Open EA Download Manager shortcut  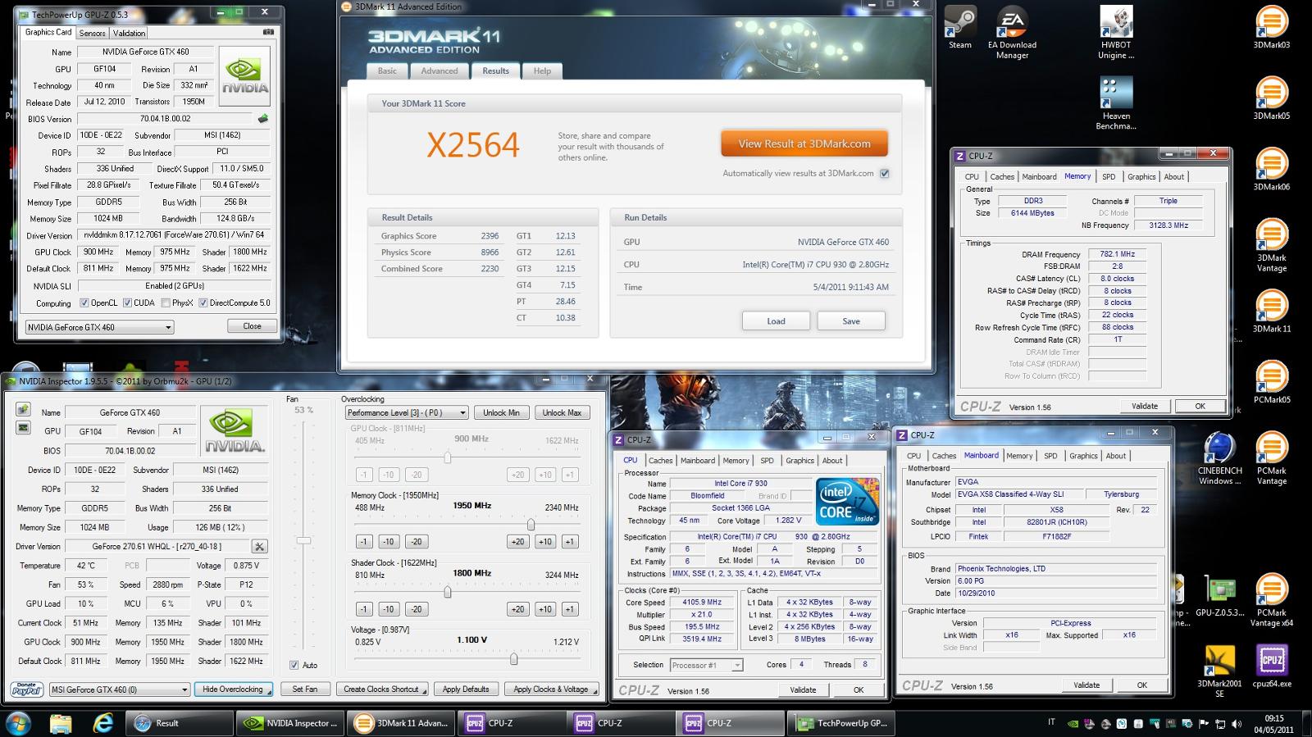tap(1012, 33)
